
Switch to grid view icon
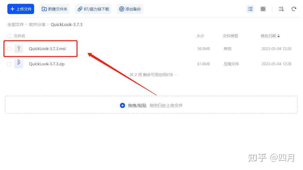(263, 9)
